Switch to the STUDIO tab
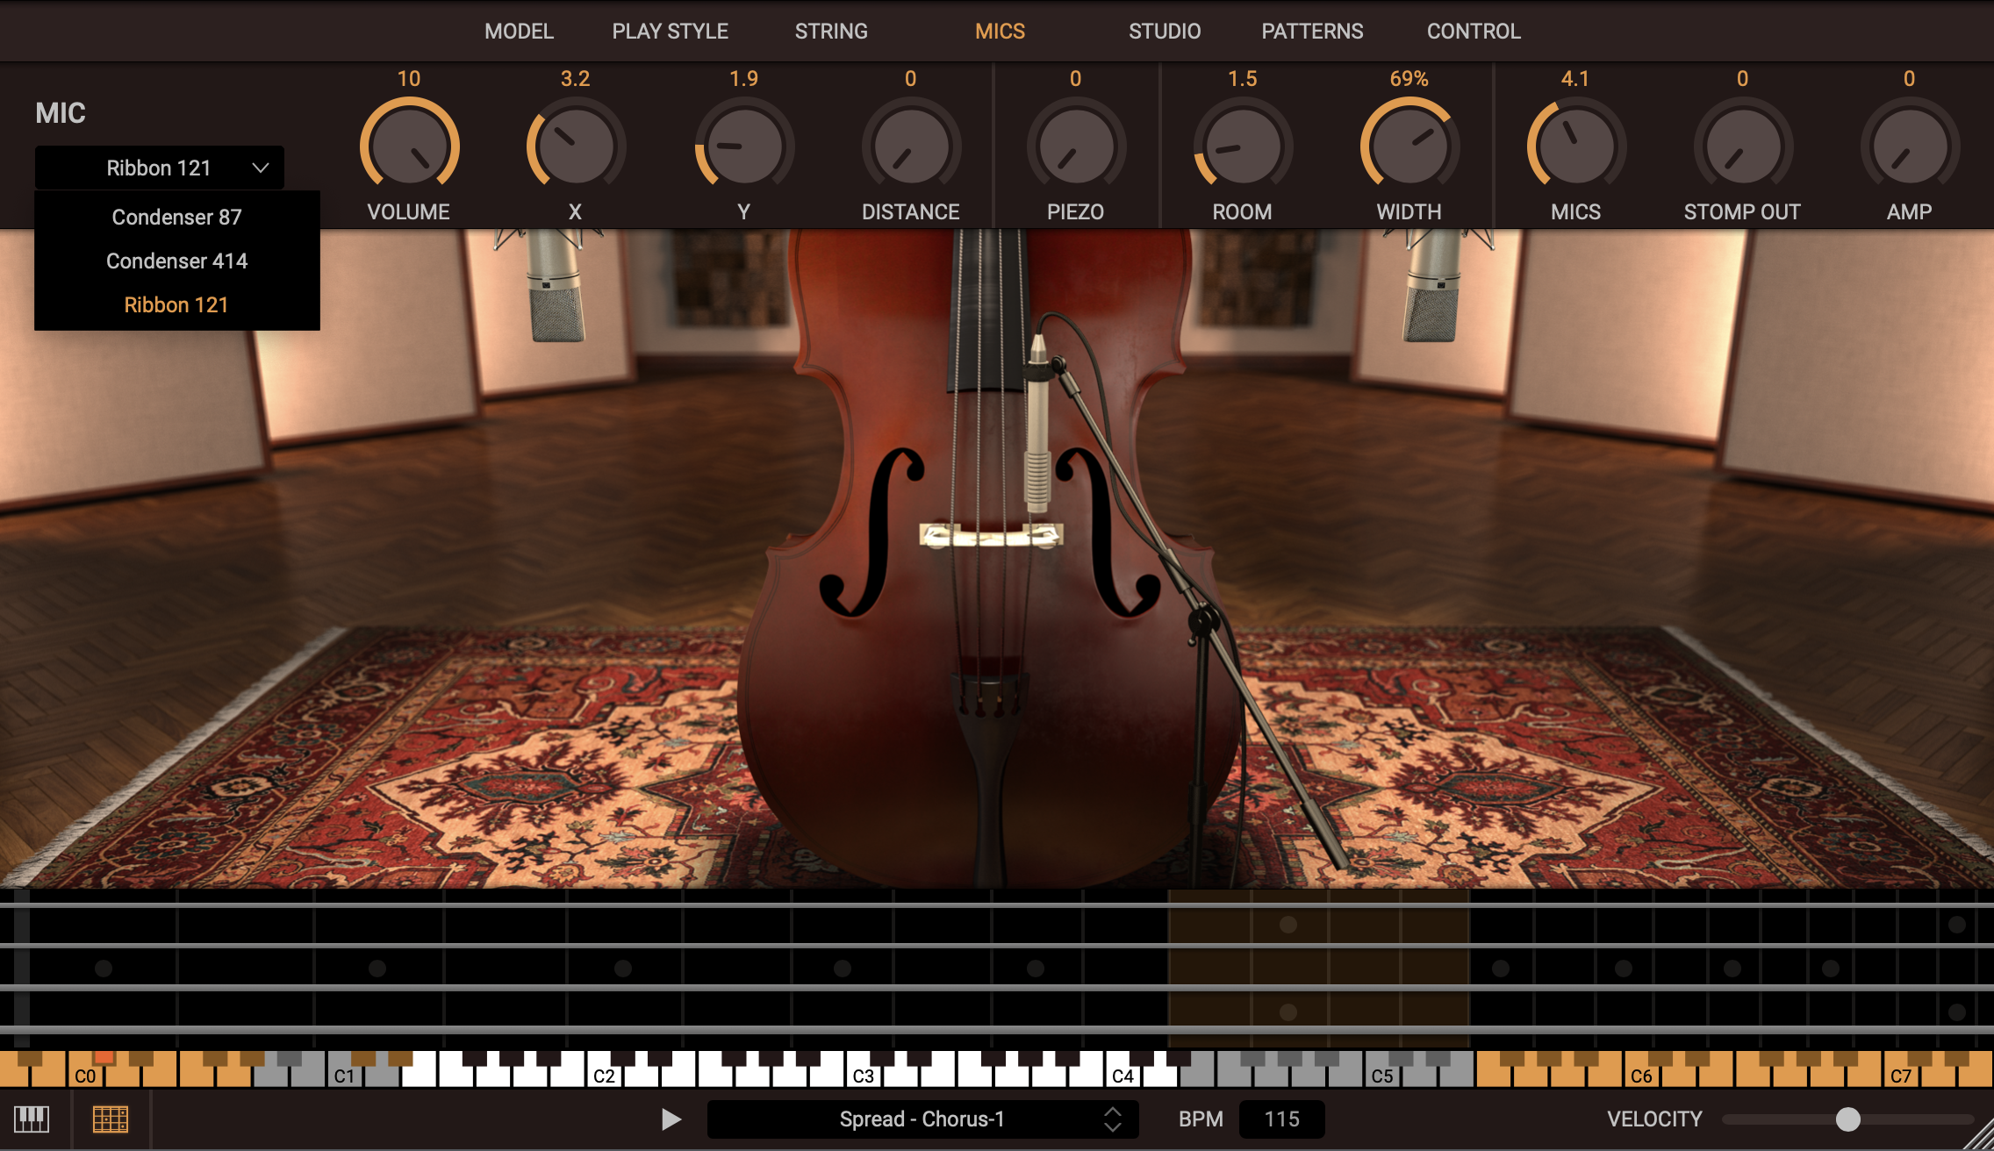 click(1164, 32)
